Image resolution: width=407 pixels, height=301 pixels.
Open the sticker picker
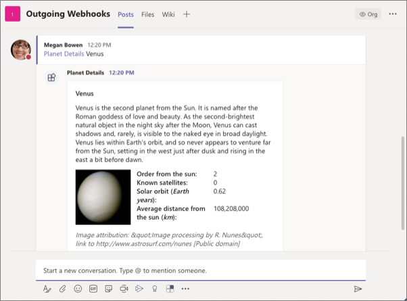pos(108,289)
